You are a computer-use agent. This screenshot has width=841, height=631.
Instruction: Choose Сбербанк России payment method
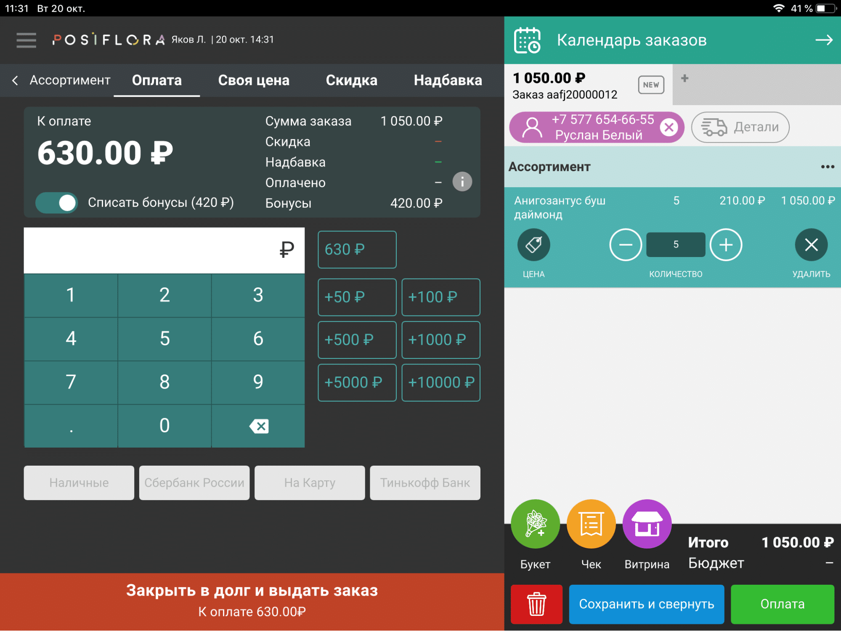pyautogui.click(x=194, y=483)
